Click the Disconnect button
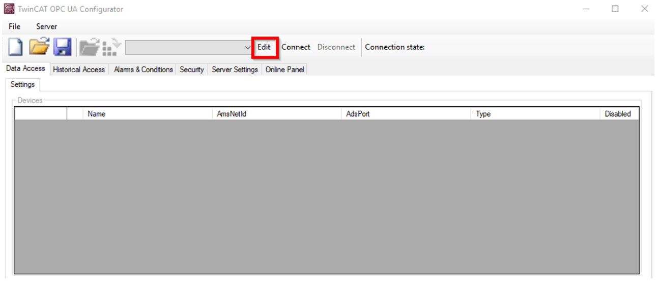 [336, 47]
